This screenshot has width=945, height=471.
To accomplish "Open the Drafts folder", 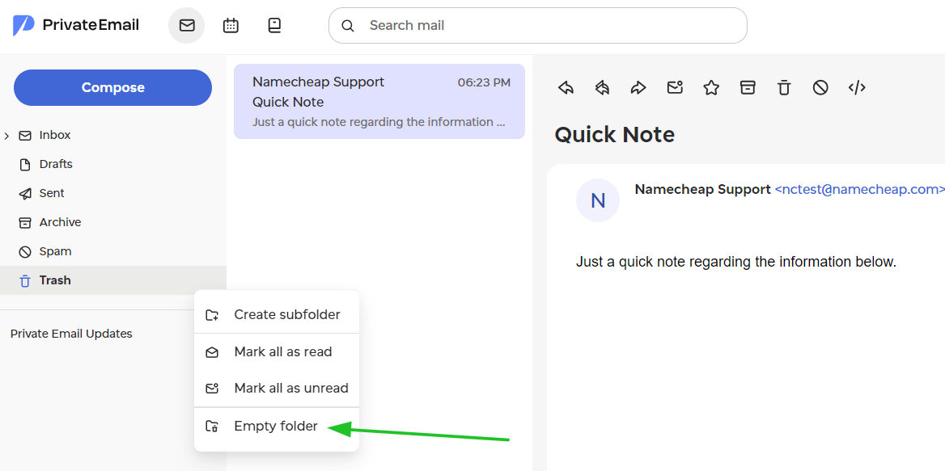I will coord(113,164).
